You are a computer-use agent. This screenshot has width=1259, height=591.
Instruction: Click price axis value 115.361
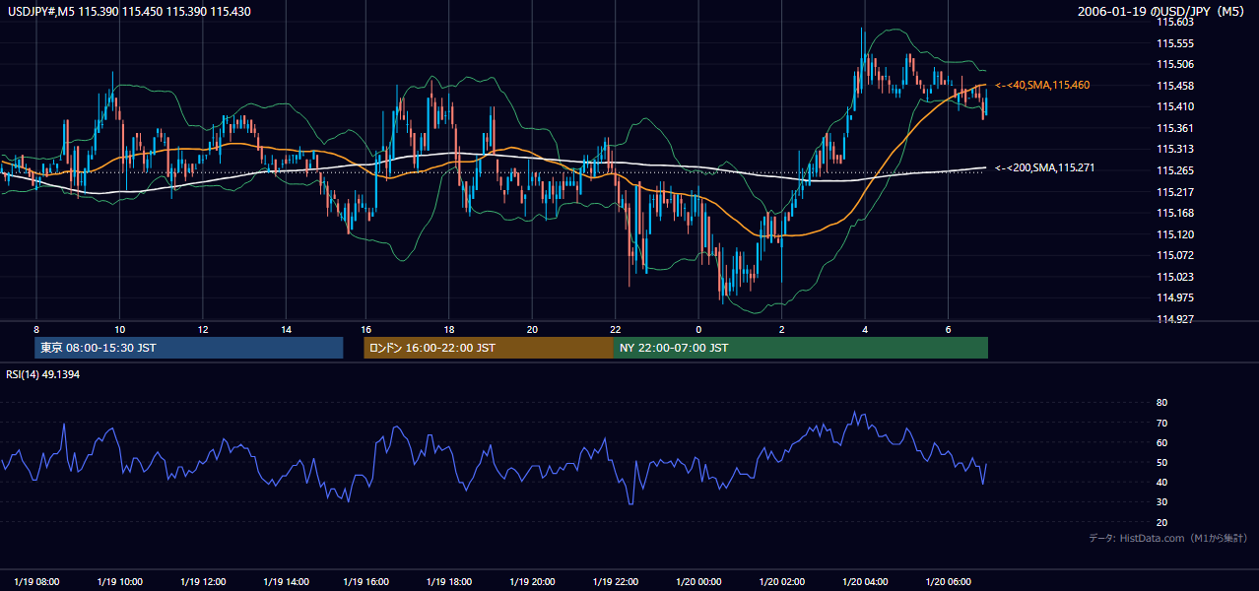(x=1175, y=128)
